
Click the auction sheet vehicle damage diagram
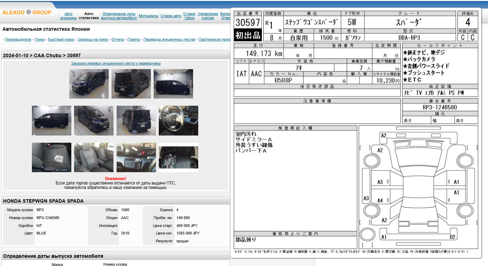click(x=418, y=187)
